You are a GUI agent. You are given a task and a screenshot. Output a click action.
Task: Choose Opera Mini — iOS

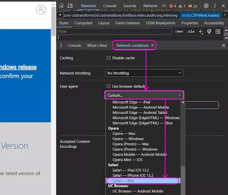pyautogui.click(x=128, y=160)
